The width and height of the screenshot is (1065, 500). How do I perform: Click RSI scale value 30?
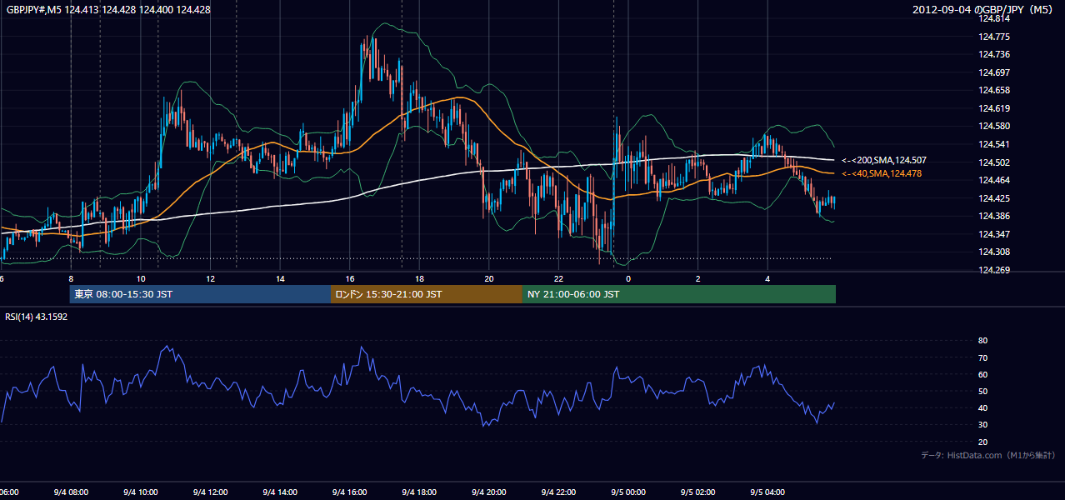[x=982, y=424]
